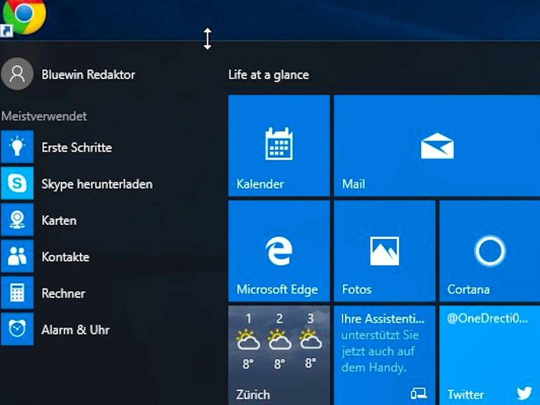Open Google Chrome desktop shortcut
Image resolution: width=540 pixels, height=405 pixels.
pyautogui.click(x=23, y=16)
